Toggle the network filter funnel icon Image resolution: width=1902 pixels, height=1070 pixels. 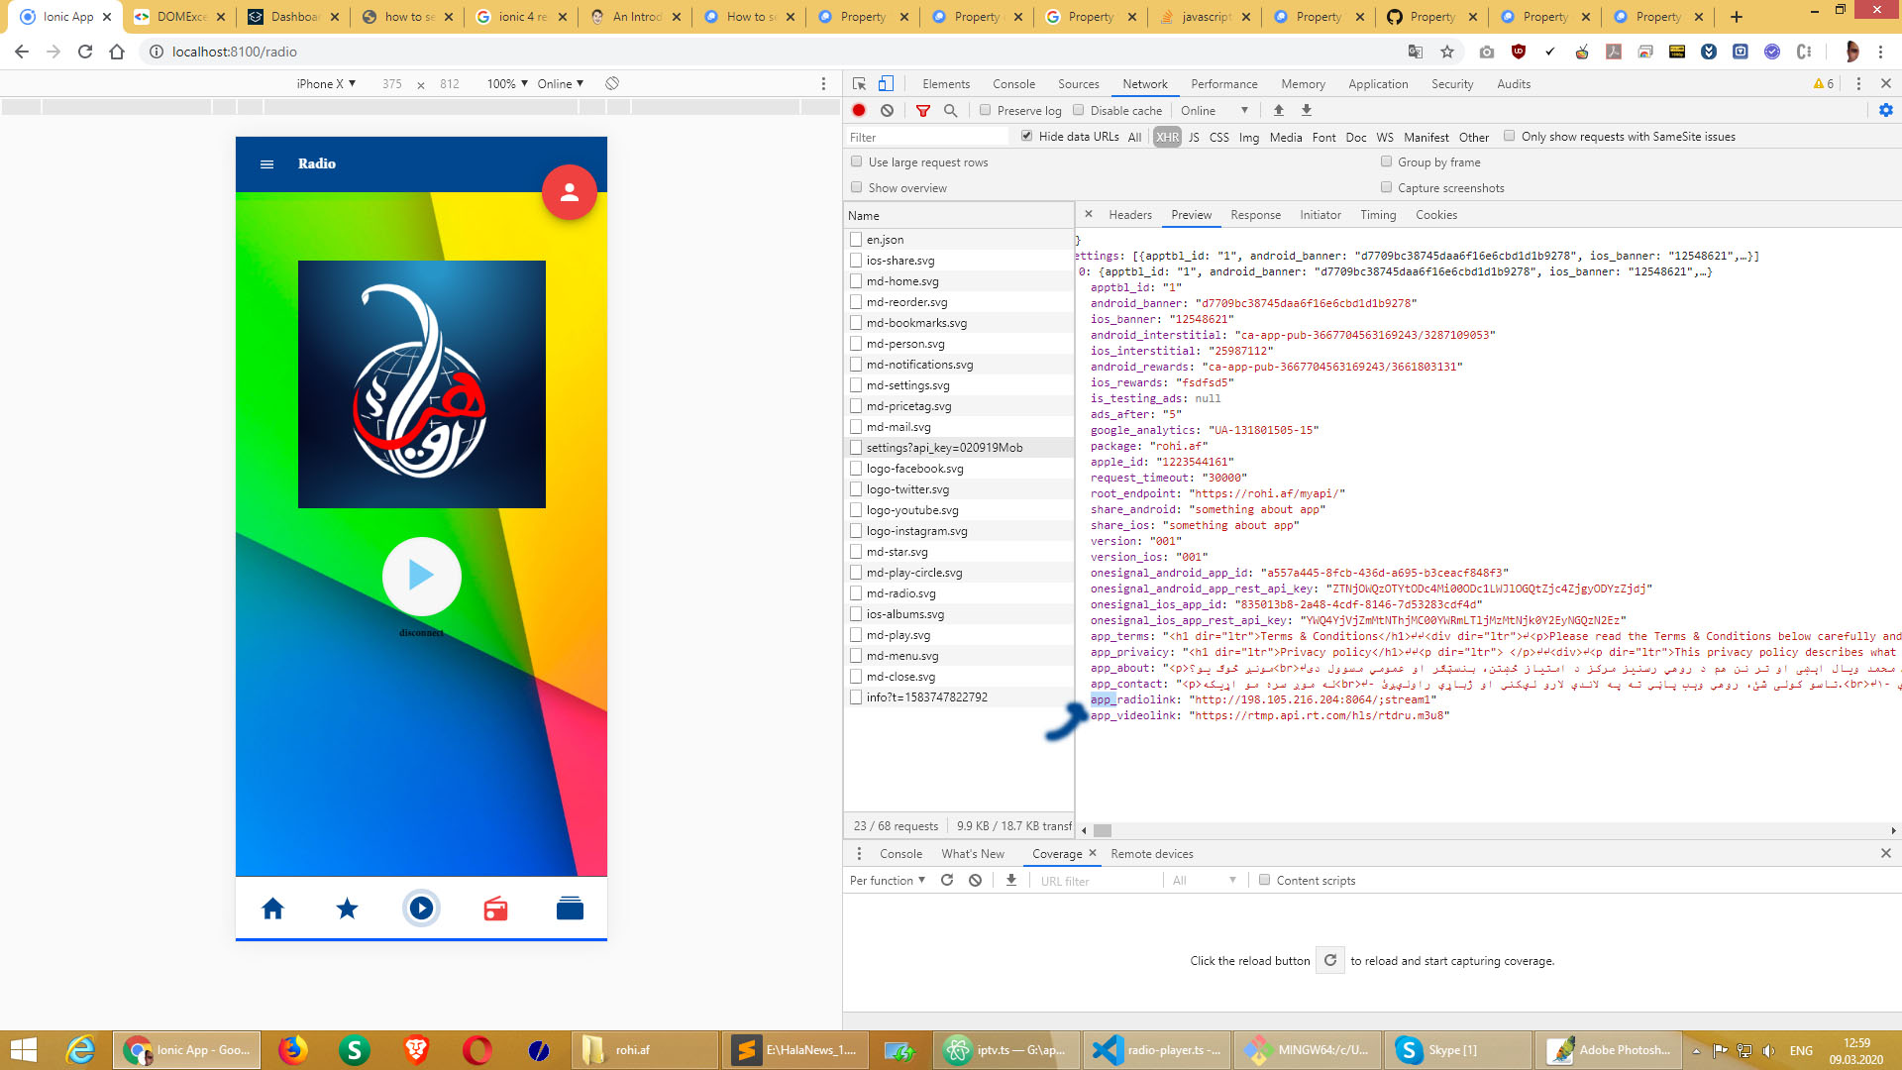(923, 111)
